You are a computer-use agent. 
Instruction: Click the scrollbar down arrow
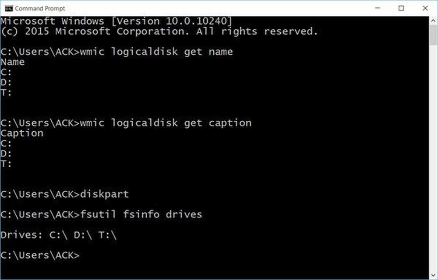[433, 275]
